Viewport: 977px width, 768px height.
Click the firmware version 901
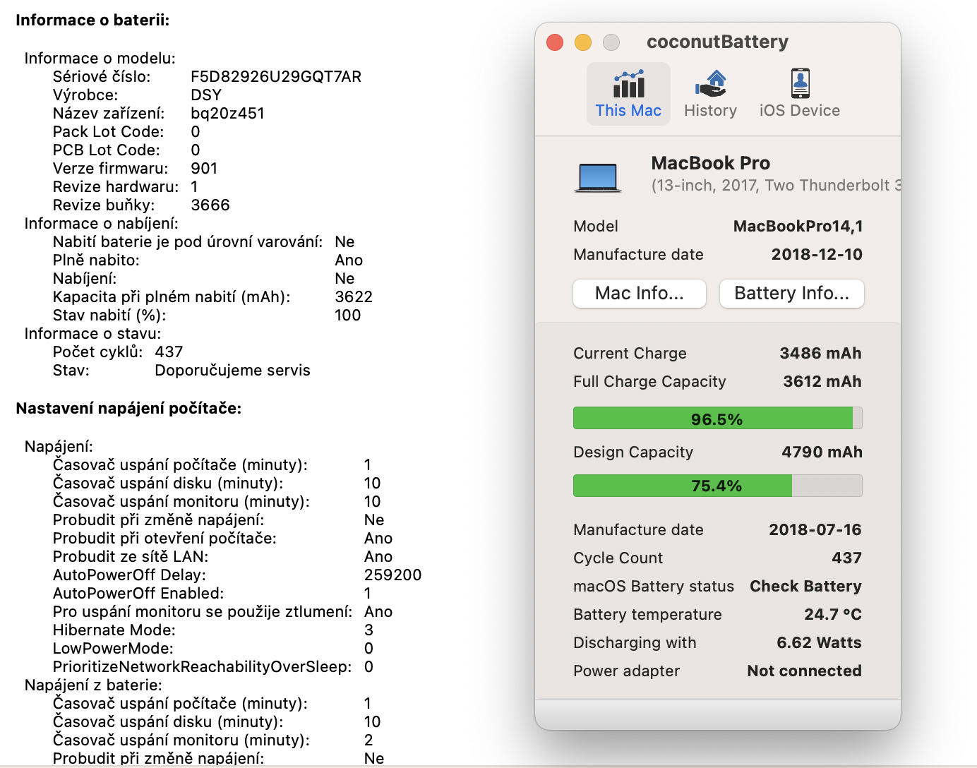(204, 168)
